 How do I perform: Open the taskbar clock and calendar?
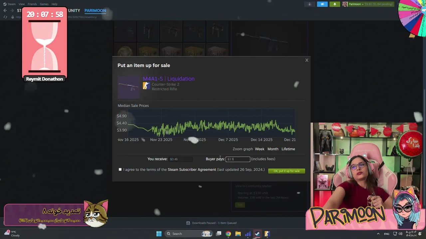click(x=411, y=234)
